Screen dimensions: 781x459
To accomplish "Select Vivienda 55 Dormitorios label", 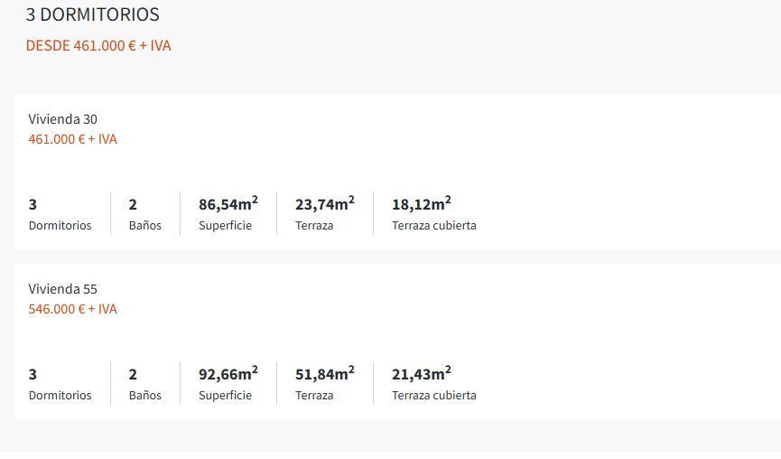I will (x=60, y=395).
